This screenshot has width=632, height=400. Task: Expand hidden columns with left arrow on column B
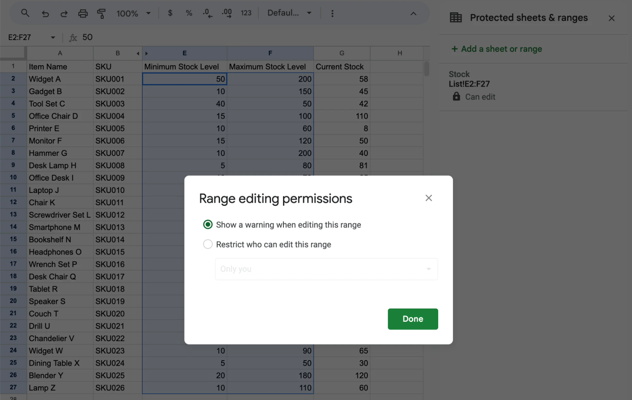tap(138, 53)
